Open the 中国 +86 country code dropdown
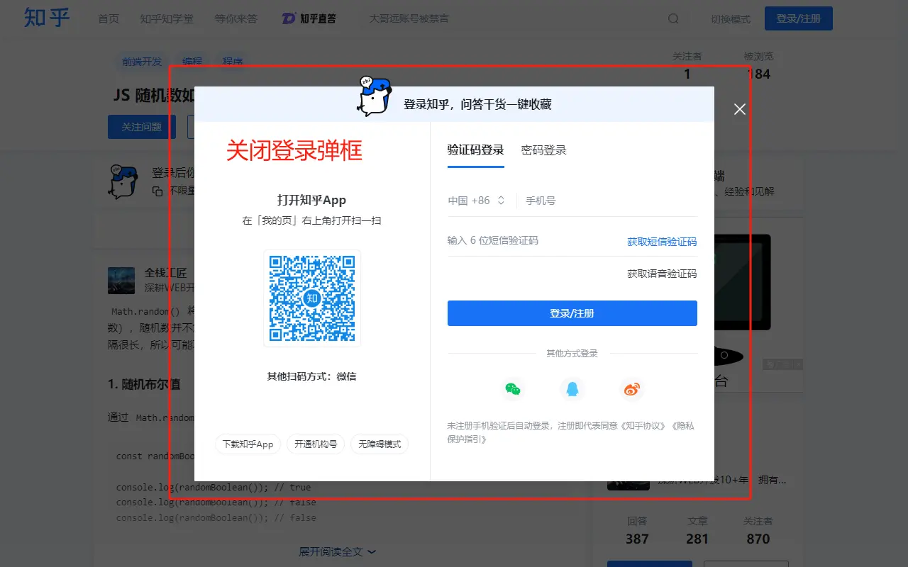 (477, 201)
